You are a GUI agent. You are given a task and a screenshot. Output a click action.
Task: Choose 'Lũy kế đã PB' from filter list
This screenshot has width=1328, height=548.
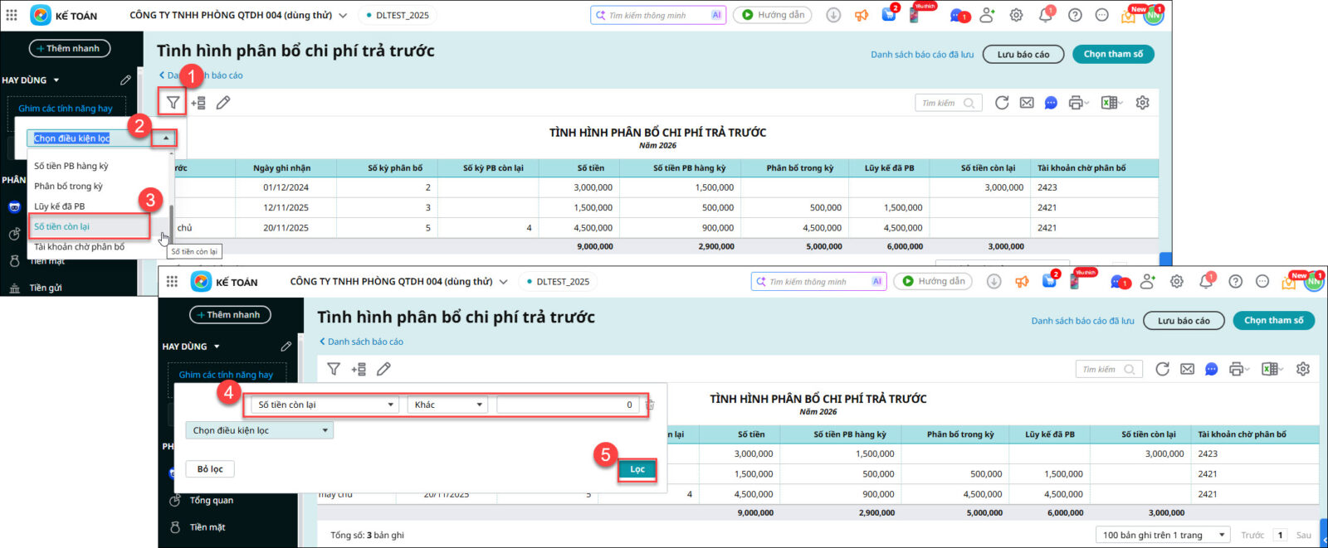click(x=59, y=206)
